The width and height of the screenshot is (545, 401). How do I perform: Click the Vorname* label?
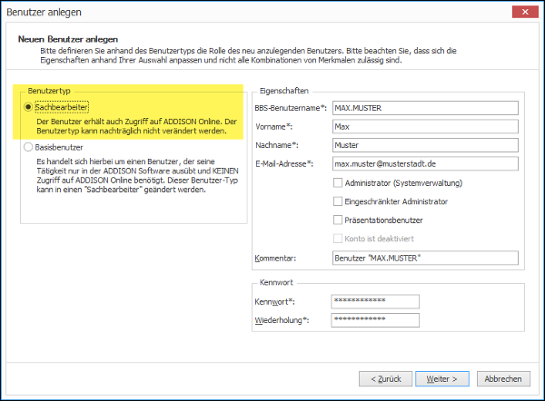[274, 127]
